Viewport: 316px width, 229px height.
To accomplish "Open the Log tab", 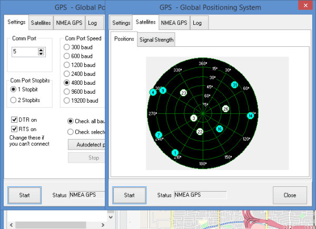I will pyautogui.click(x=197, y=23).
